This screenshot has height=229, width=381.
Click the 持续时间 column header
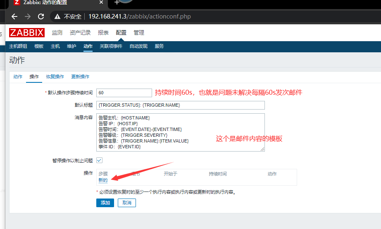click(x=218, y=174)
